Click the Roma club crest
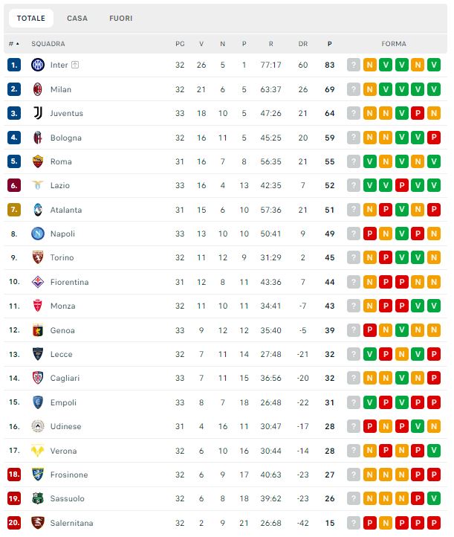The height and width of the screenshot is (537, 454). [x=38, y=162]
